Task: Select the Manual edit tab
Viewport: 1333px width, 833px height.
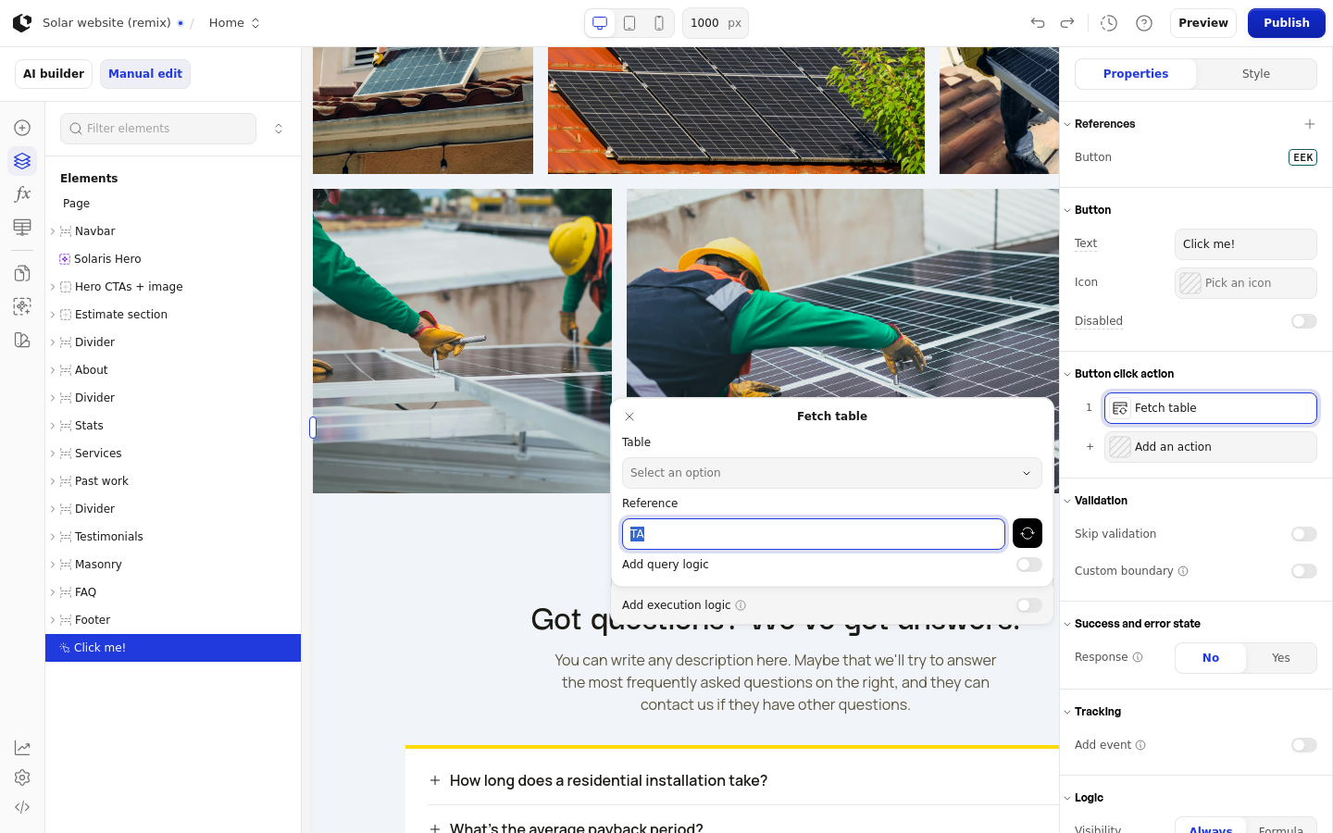Action: coord(145,74)
